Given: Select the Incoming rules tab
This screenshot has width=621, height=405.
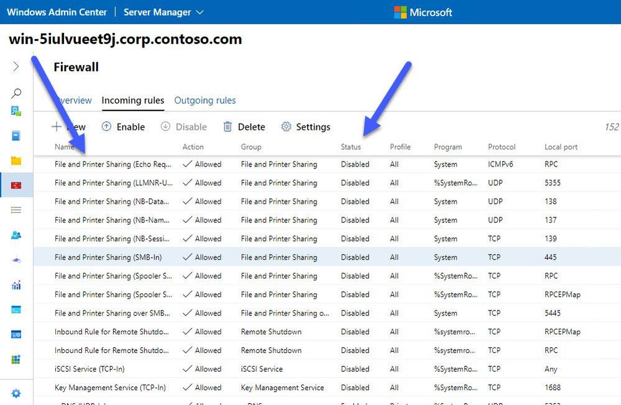Looking at the screenshot, I should (x=132, y=101).
